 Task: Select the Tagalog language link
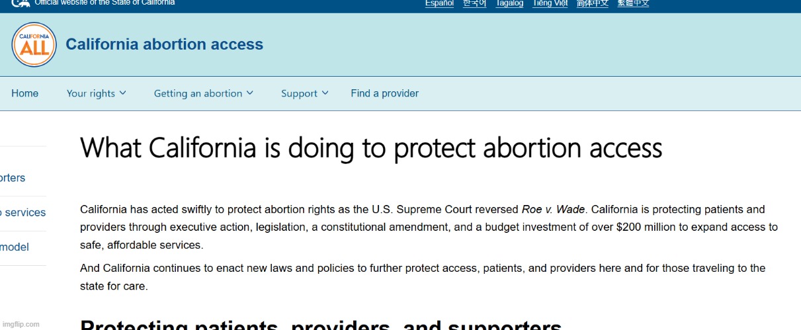[509, 3]
